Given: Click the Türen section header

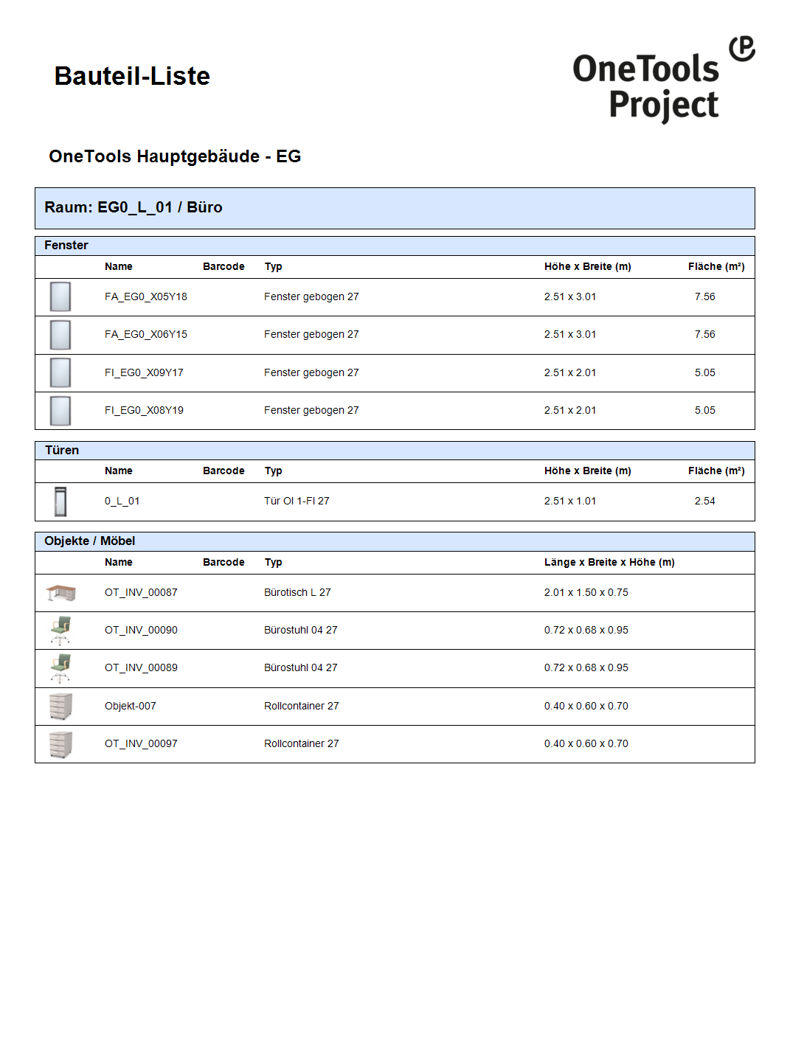Looking at the screenshot, I should tap(62, 451).
